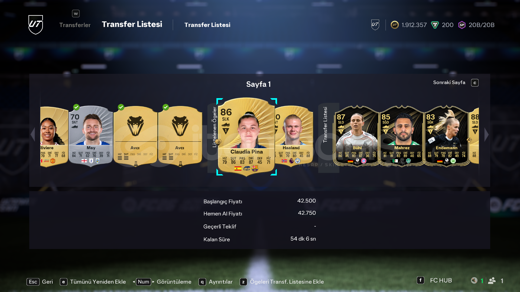520x292 pixels.
Task: Switch to the Transferler tab
Action: coord(75,25)
